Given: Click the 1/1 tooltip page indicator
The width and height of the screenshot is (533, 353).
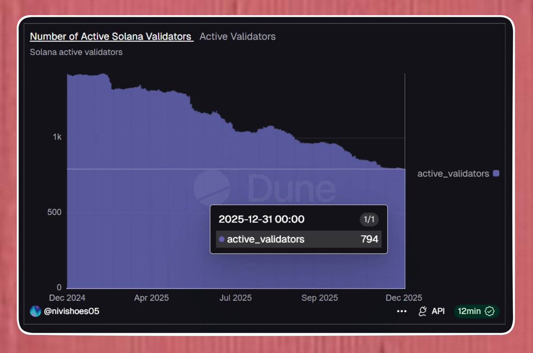Looking at the screenshot, I should (x=369, y=219).
